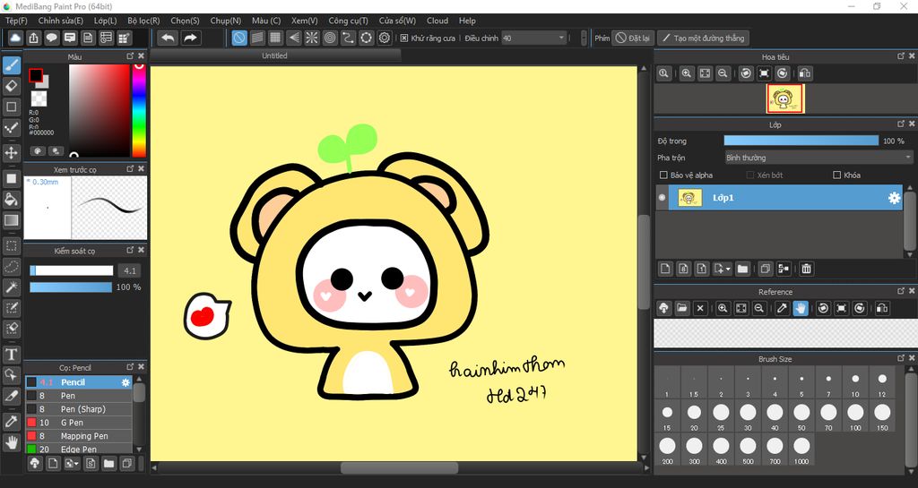This screenshot has width=918, height=488.
Task: Select the Magic Wand tool
Action: (11, 287)
